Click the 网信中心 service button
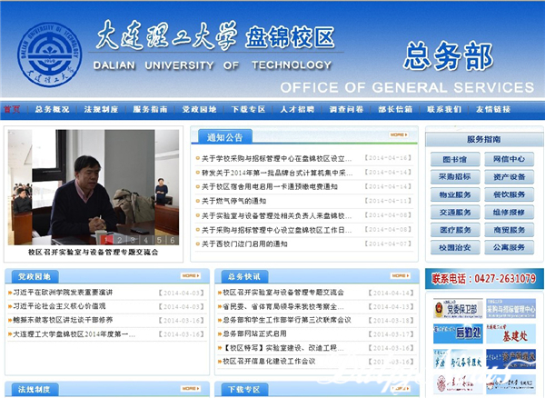Viewport: 545px width, 398px height. pyautogui.click(x=510, y=159)
